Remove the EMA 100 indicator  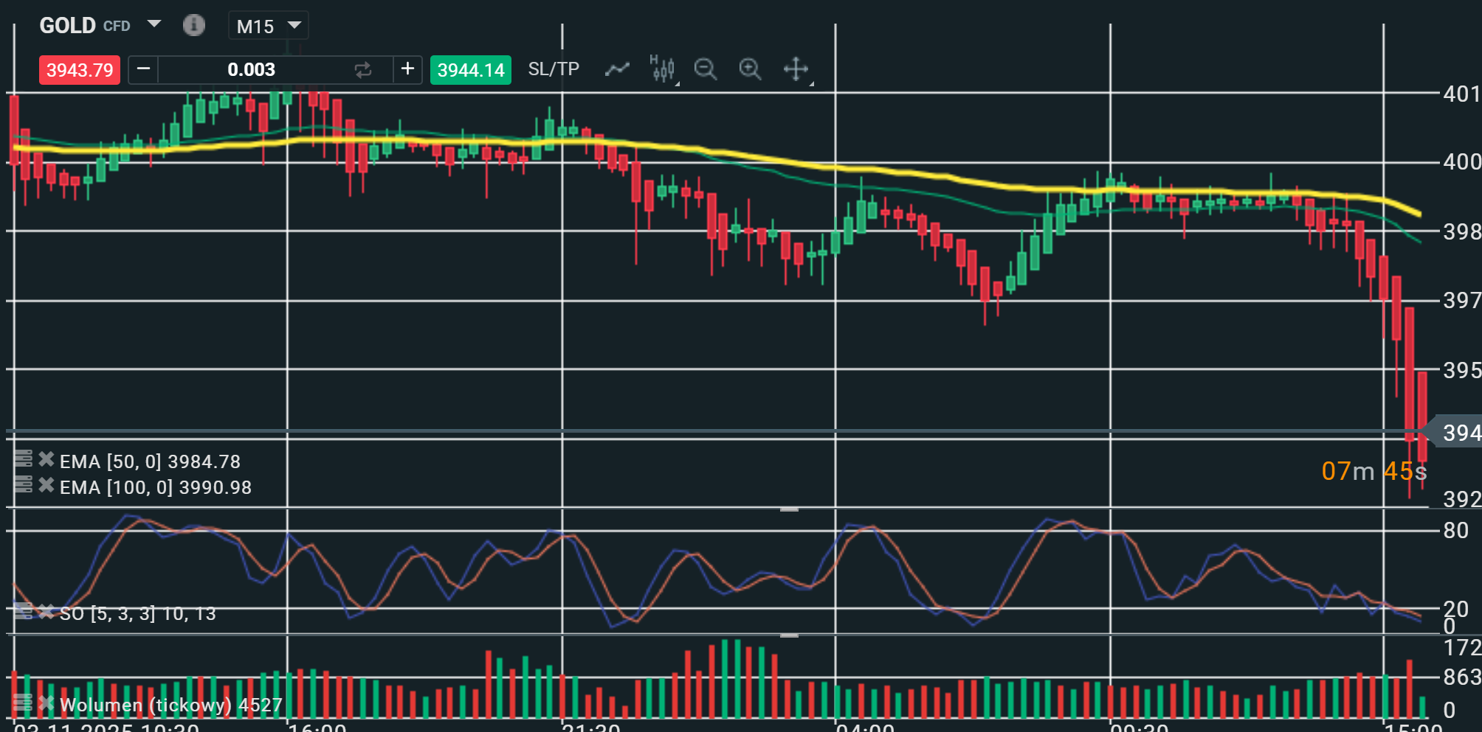46,485
